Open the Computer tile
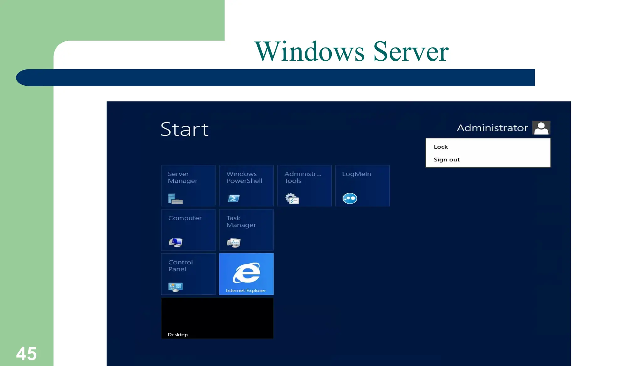 (188, 230)
